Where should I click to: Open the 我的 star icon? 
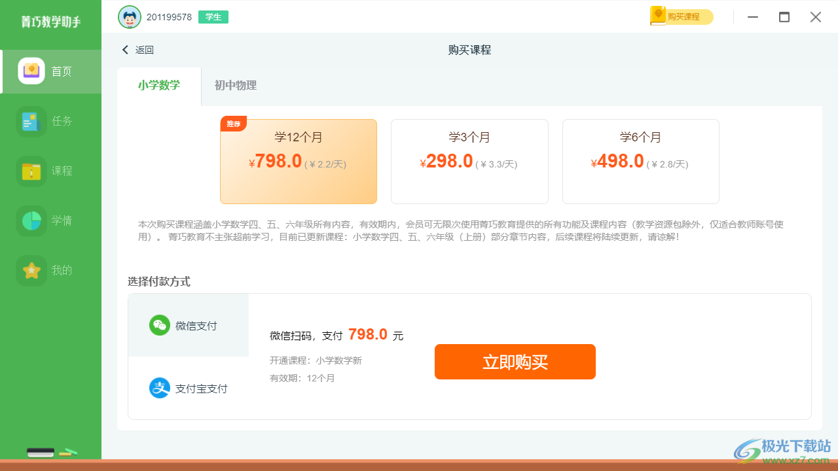tap(31, 270)
